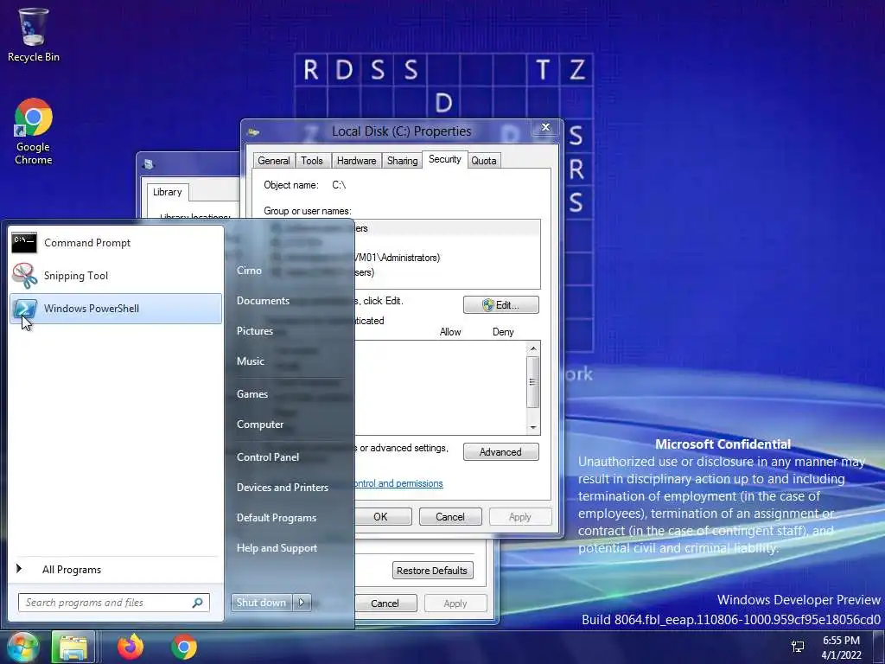Click Cancel in the back Library window
This screenshot has height=664, width=885.
386,603
